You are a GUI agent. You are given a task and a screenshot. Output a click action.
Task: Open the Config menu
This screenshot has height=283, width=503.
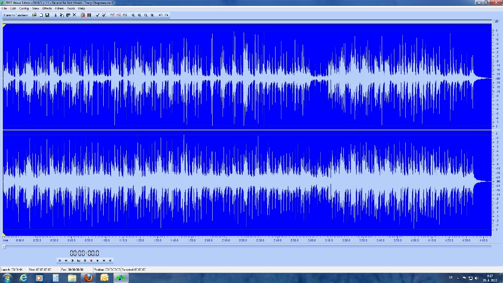pyautogui.click(x=24, y=8)
